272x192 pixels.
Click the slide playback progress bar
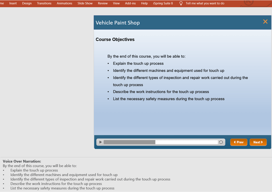coord(160,142)
